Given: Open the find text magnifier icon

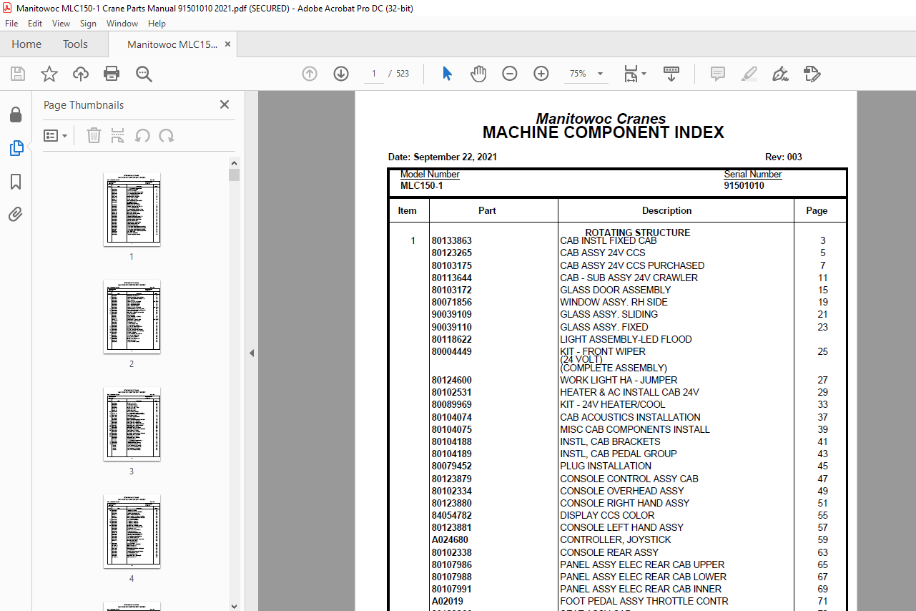Looking at the screenshot, I should click(x=144, y=74).
